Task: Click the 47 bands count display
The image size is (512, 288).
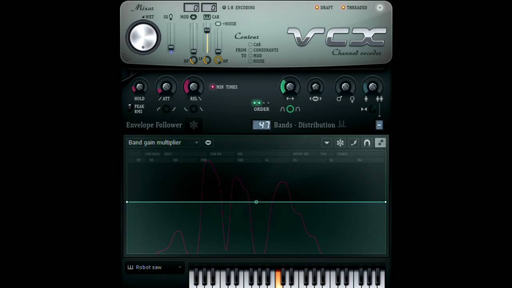Action: (262, 125)
